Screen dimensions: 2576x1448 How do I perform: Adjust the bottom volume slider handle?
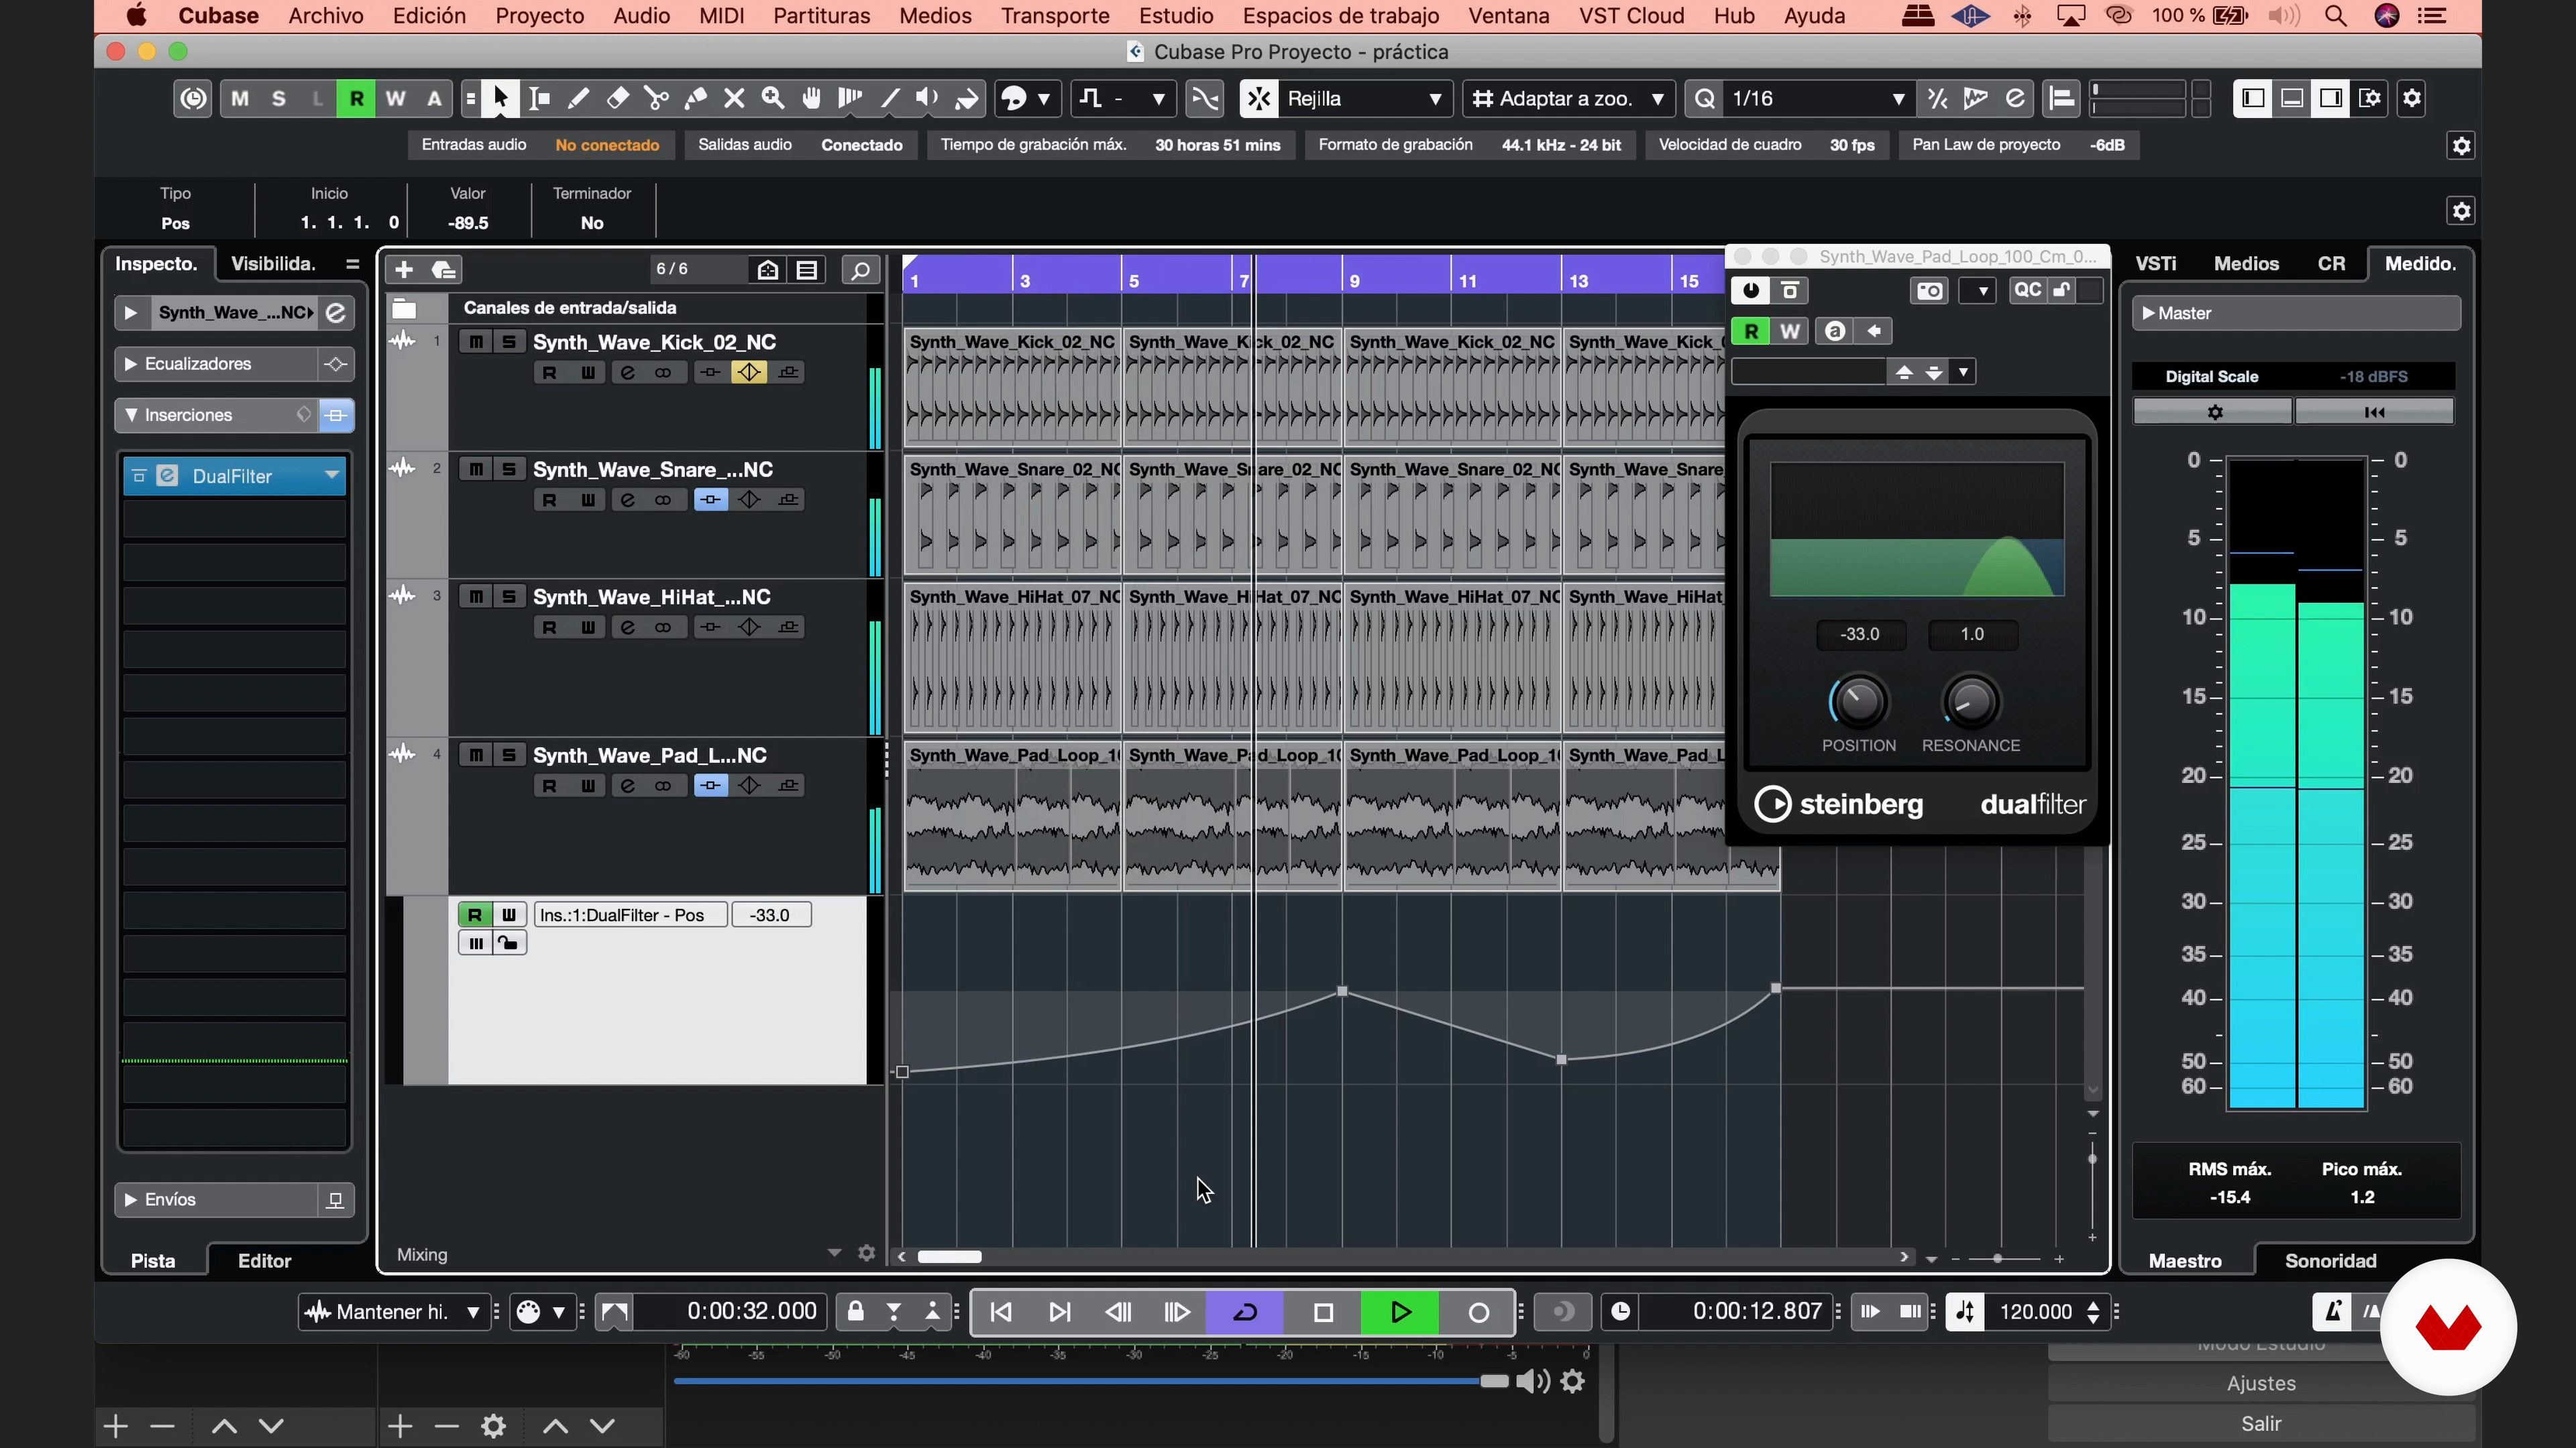point(1494,1381)
